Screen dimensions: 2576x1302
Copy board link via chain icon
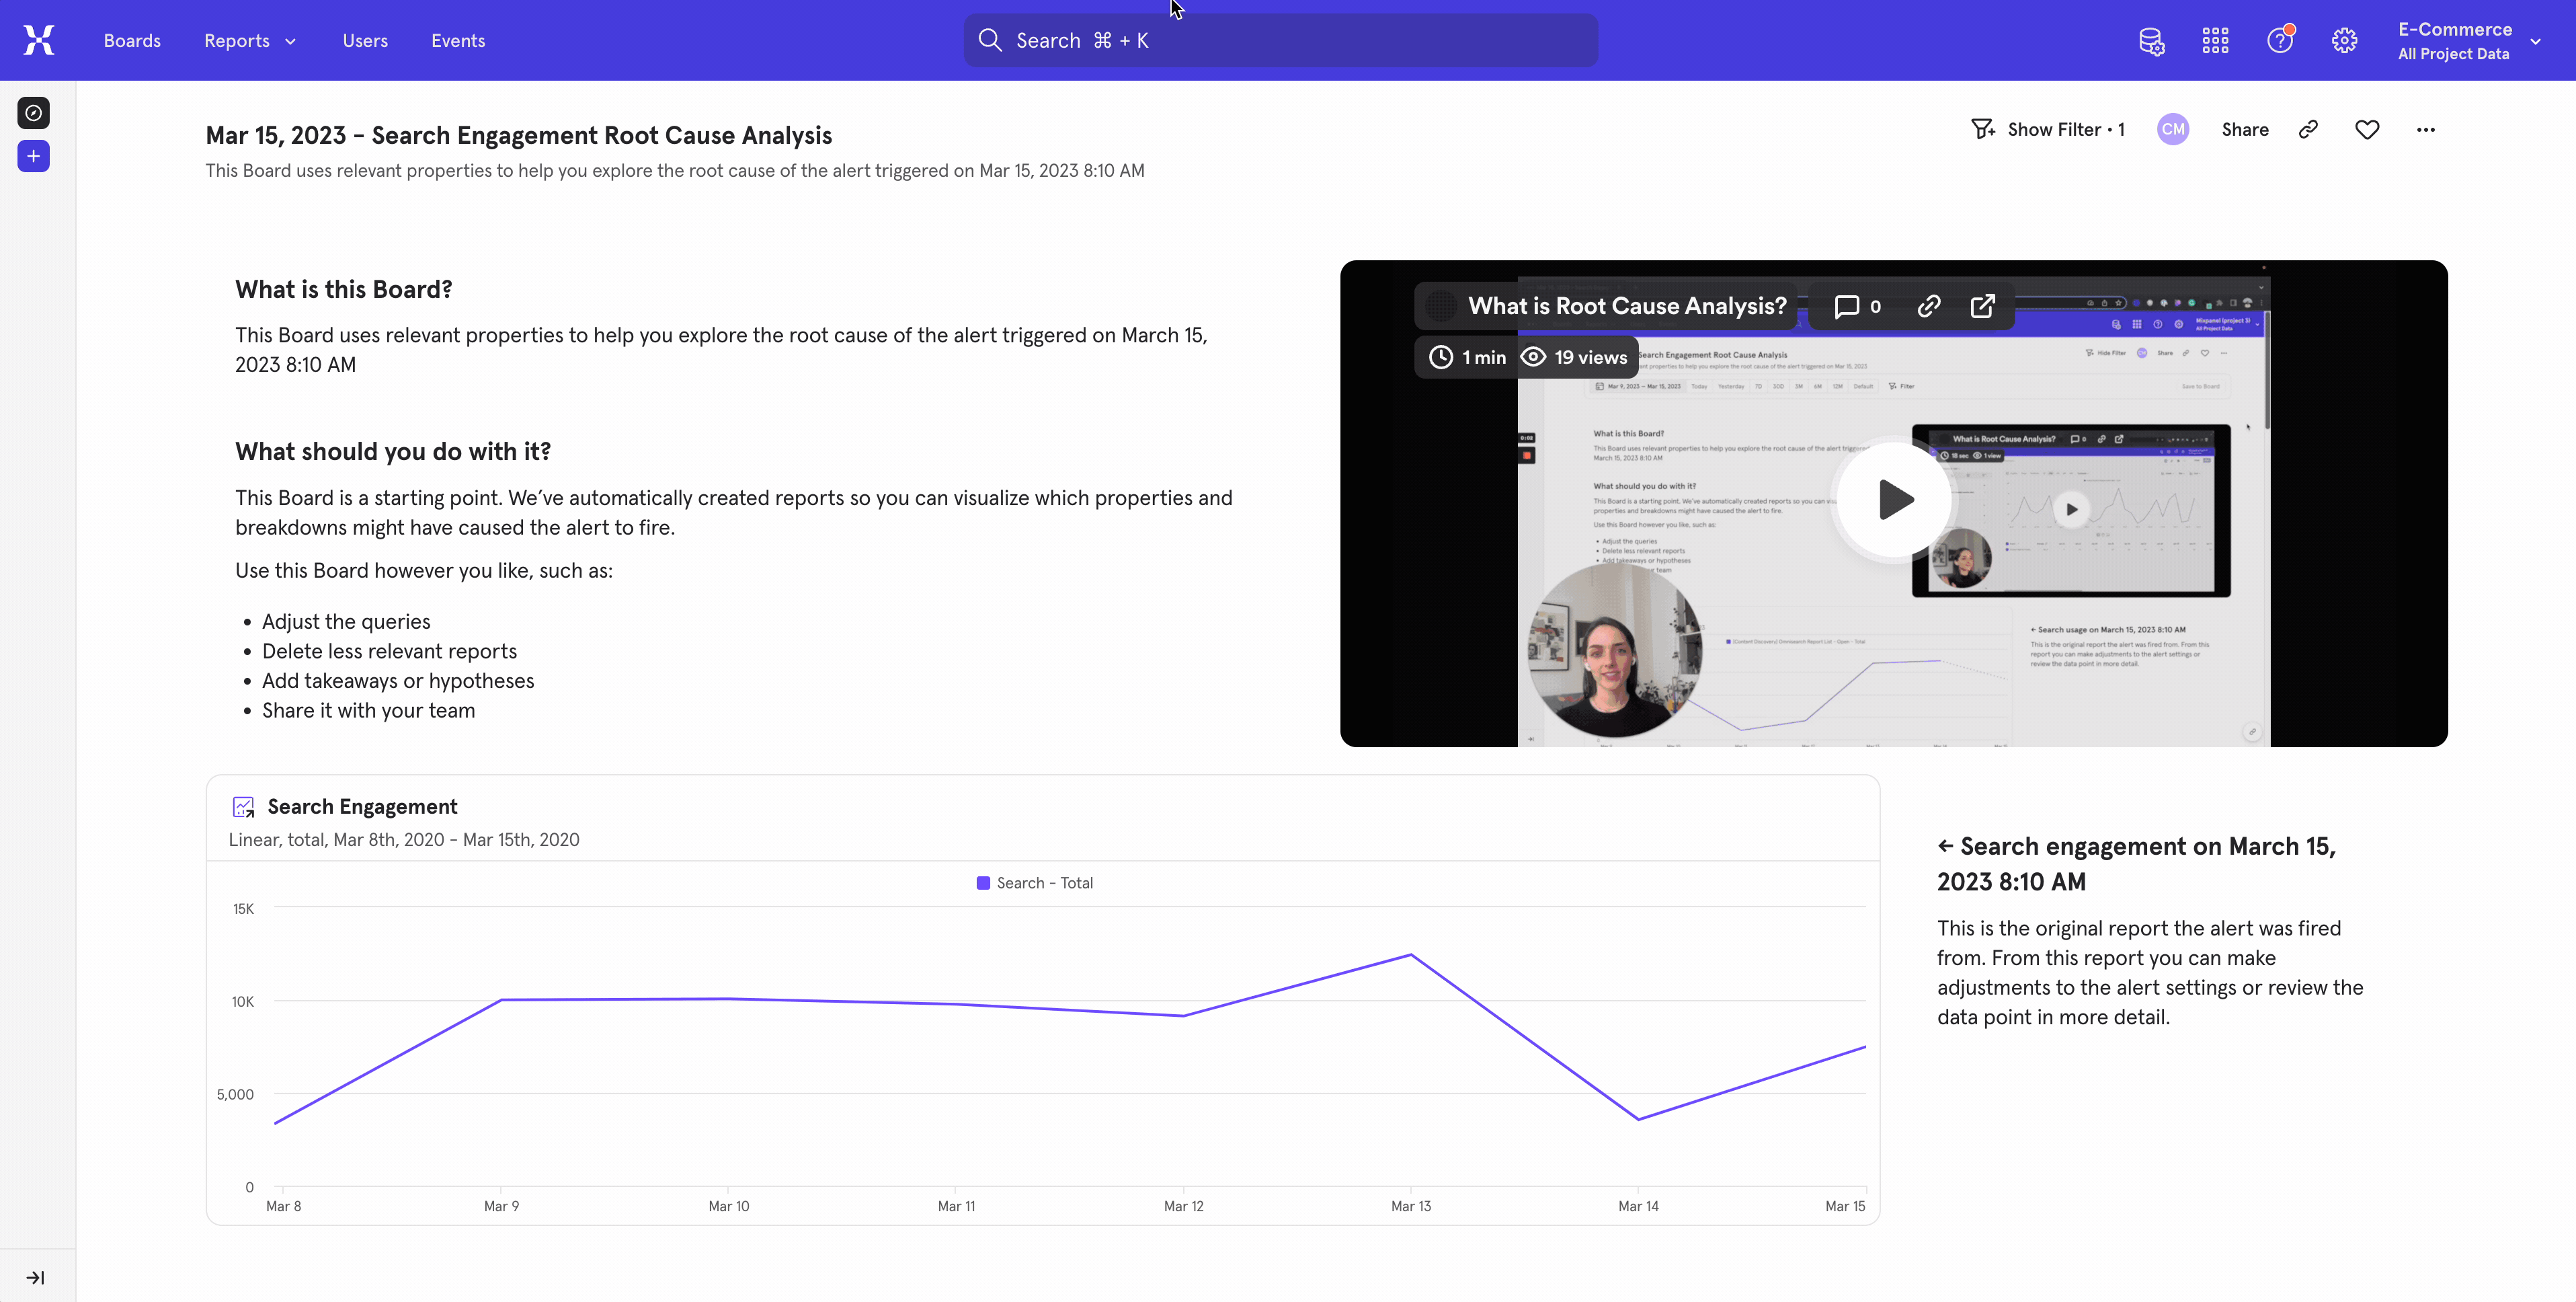click(x=2308, y=129)
